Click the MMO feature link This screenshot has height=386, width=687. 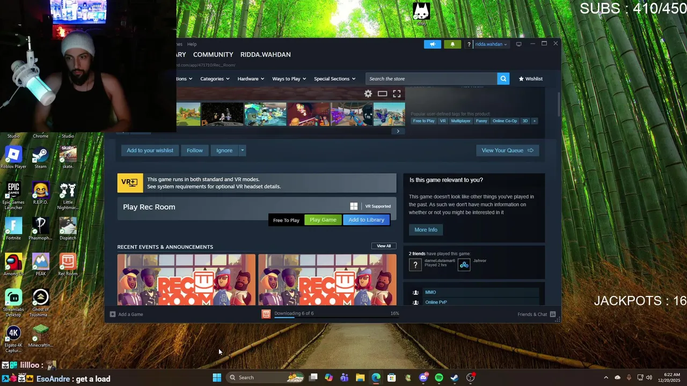430,292
